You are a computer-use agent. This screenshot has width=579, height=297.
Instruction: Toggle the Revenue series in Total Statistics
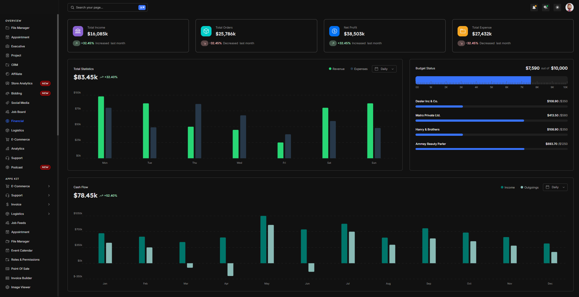(336, 69)
